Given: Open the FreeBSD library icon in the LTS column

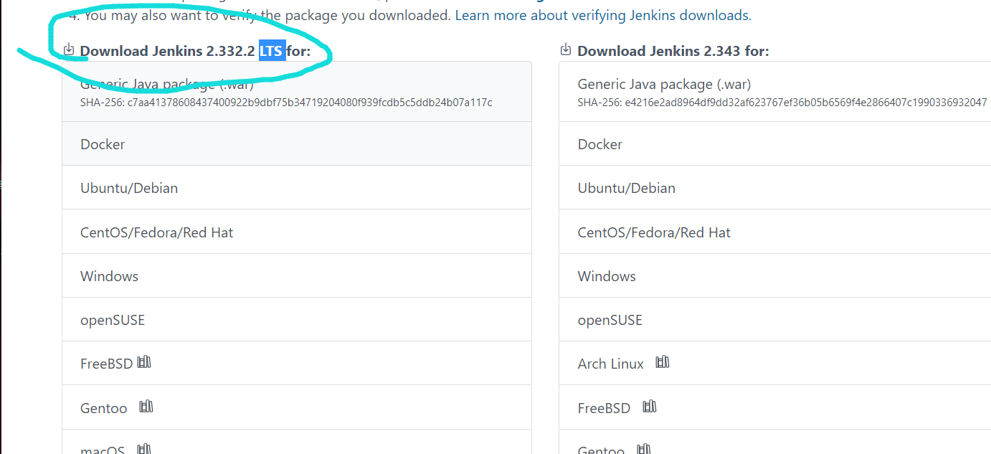Looking at the screenshot, I should tap(144, 362).
